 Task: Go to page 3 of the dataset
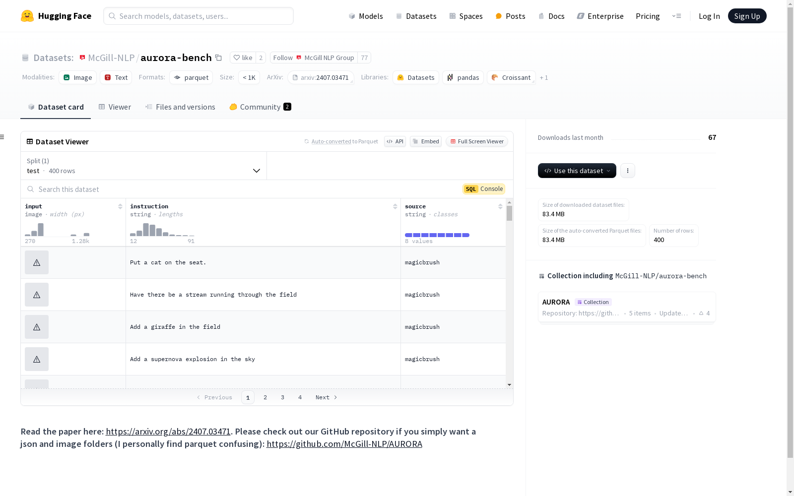click(283, 397)
